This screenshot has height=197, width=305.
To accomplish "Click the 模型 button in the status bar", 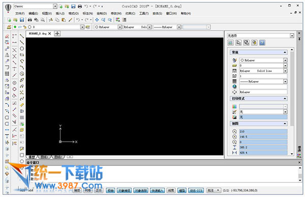I will (x=182, y=190).
